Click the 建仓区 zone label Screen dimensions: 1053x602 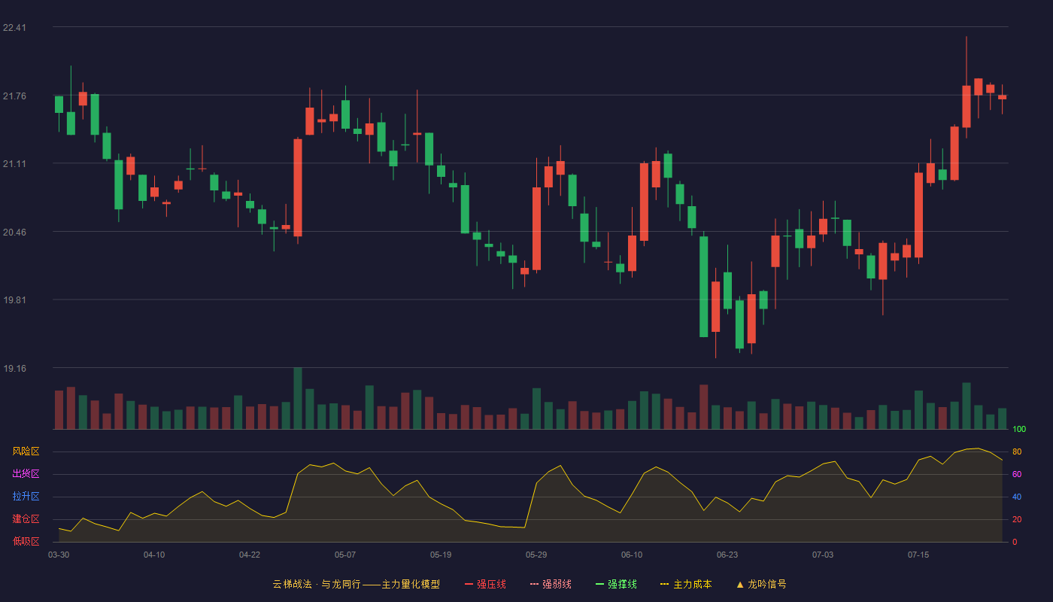26,519
